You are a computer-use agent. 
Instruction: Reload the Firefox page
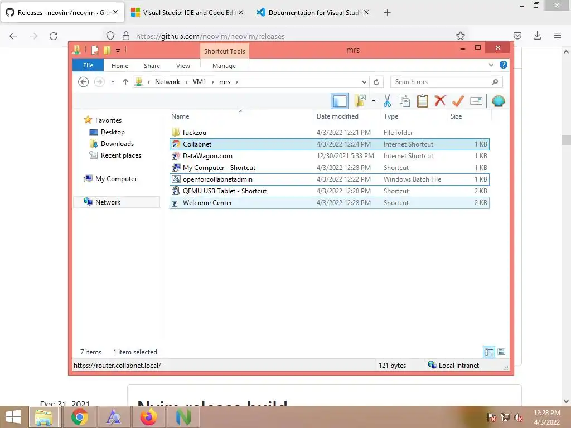54,36
